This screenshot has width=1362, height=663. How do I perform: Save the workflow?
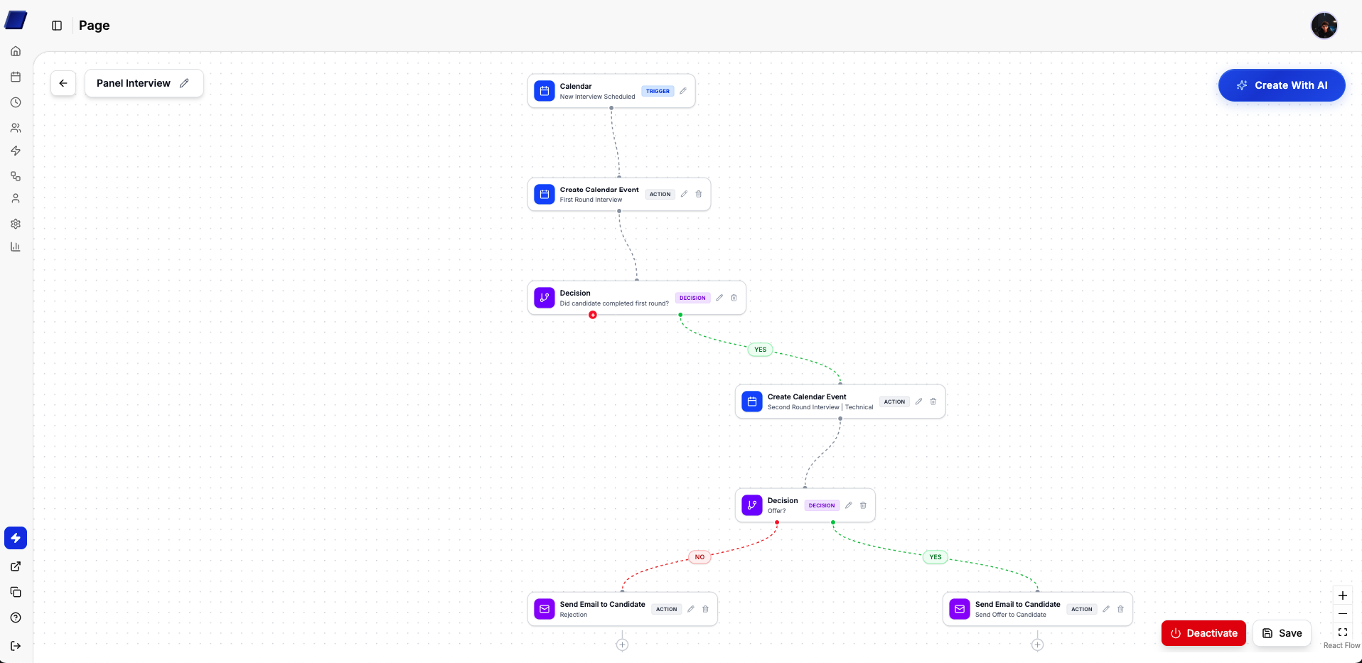click(x=1282, y=632)
